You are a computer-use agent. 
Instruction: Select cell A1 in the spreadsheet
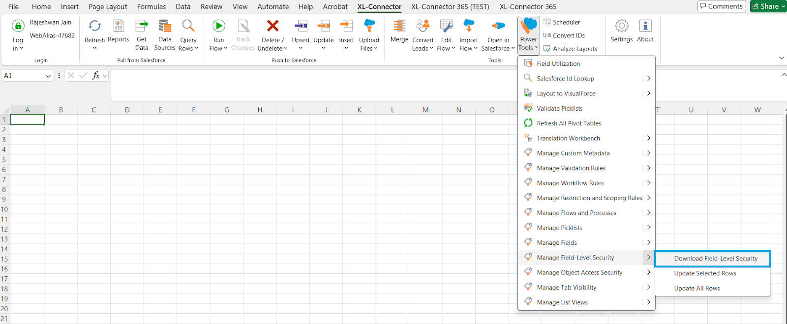pos(28,119)
